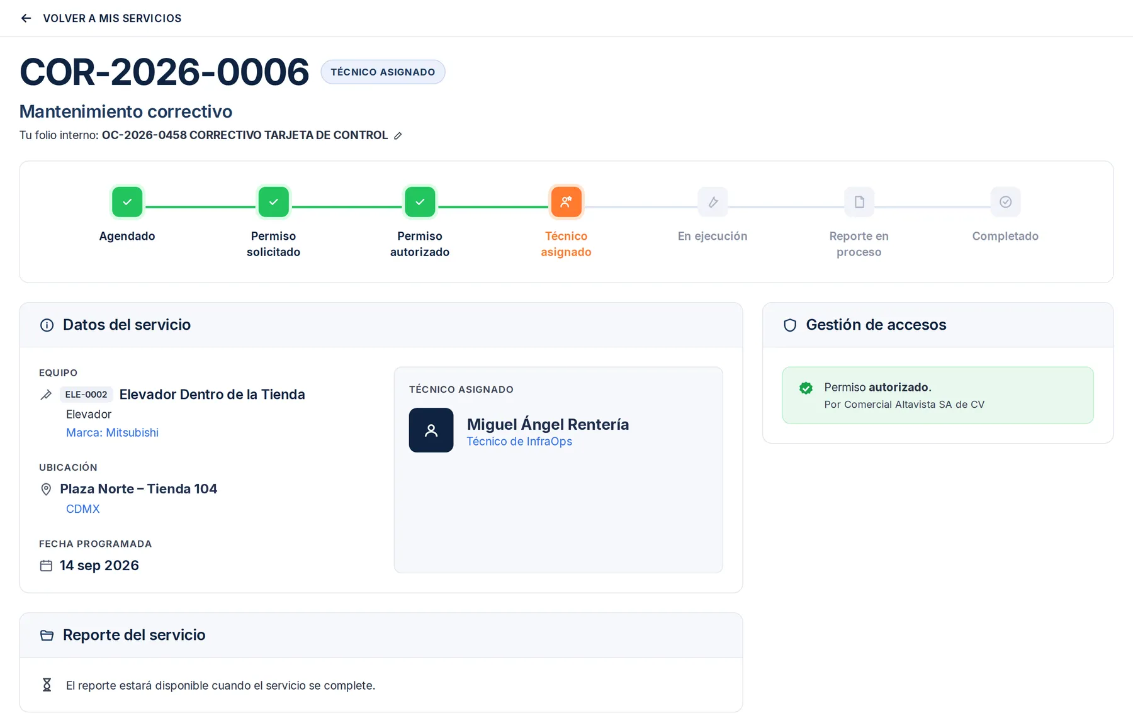1133x718 pixels.
Task: Open the CDMX location link
Action: coord(83,509)
